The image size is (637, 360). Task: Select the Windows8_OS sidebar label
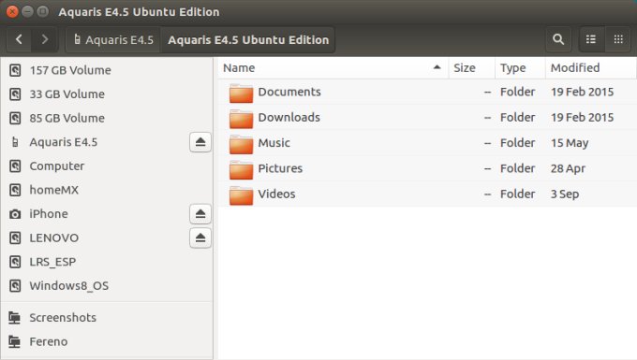pyautogui.click(x=69, y=286)
